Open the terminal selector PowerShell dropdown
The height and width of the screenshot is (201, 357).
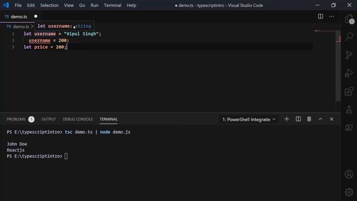point(249,119)
